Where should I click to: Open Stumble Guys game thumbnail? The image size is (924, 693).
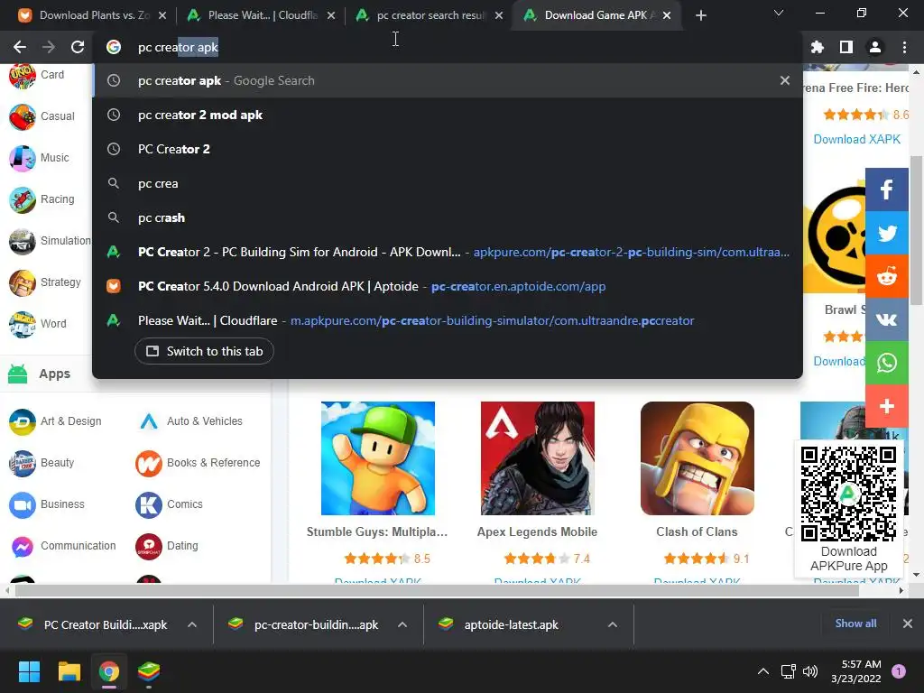378,458
